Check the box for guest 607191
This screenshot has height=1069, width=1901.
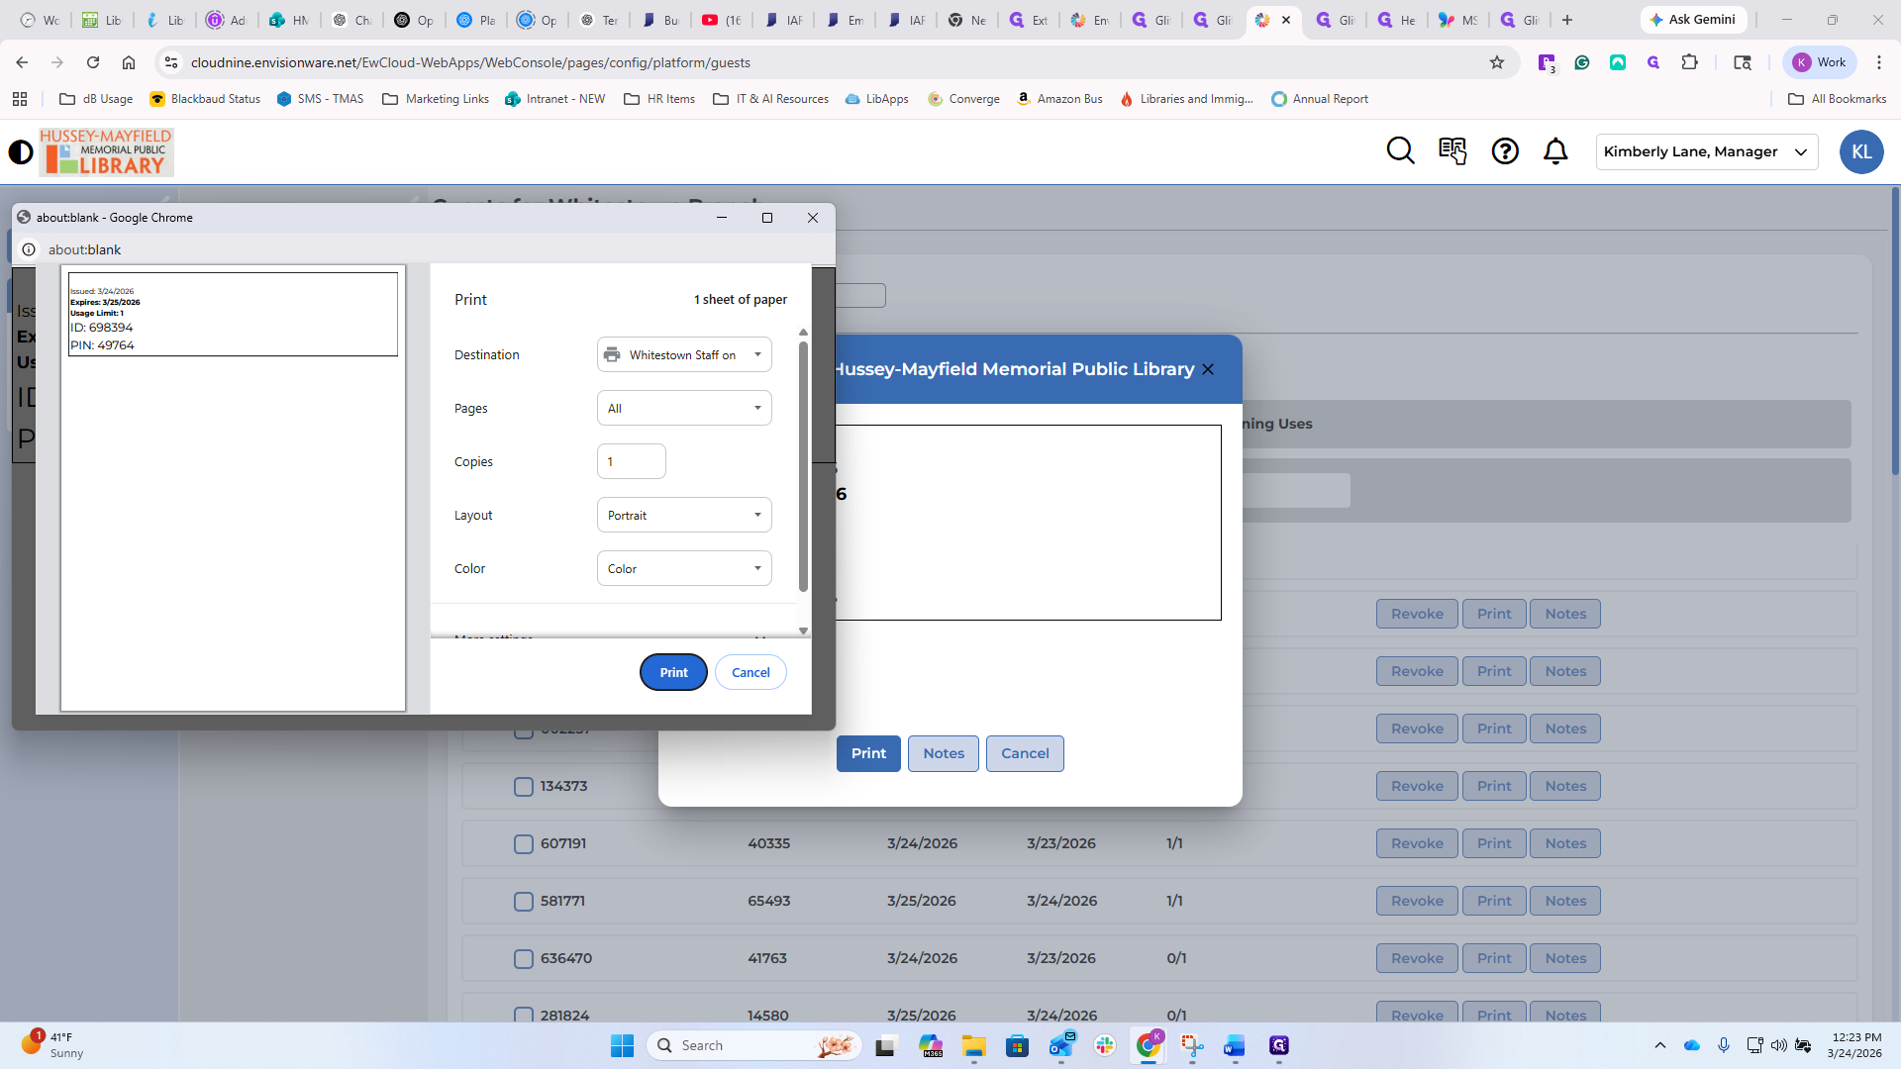click(524, 843)
